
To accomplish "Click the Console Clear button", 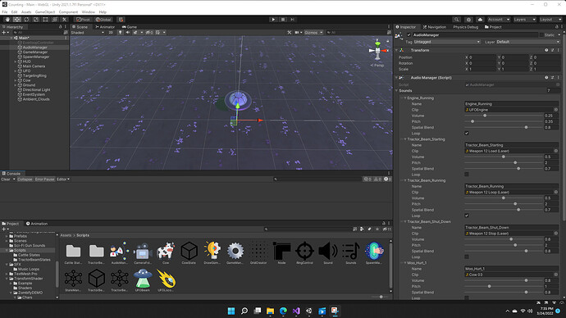I will (x=6, y=179).
